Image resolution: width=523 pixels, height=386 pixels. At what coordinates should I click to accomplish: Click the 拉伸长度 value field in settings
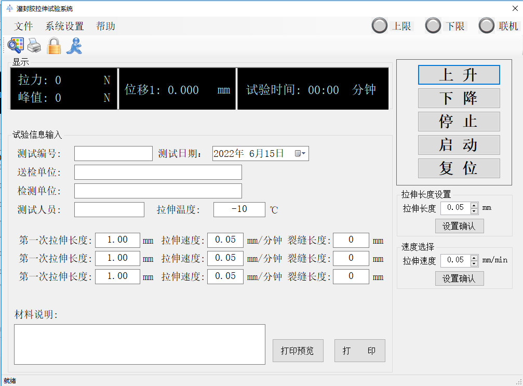(455, 208)
